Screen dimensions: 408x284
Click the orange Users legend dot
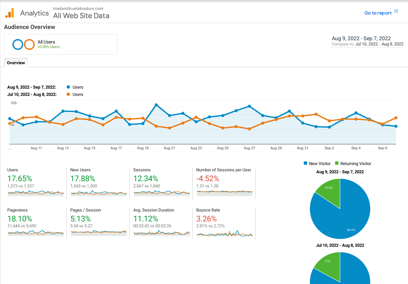tap(68, 94)
